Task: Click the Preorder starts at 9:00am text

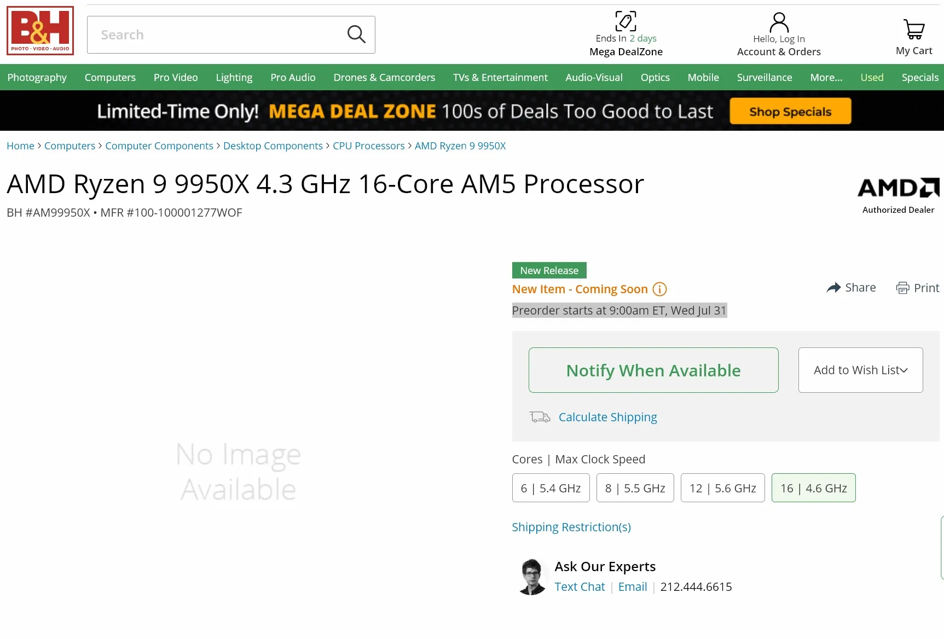Action: (x=619, y=310)
